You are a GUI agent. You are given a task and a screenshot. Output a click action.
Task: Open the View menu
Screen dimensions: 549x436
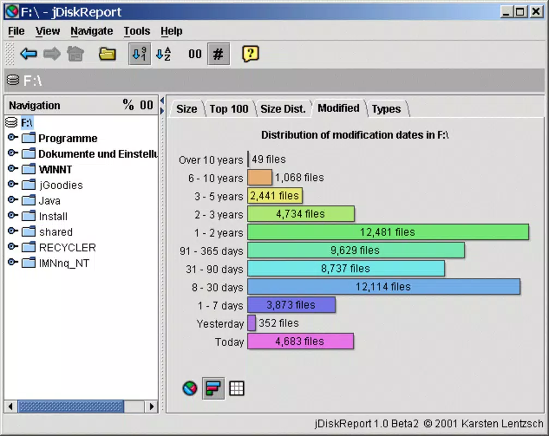coord(47,31)
